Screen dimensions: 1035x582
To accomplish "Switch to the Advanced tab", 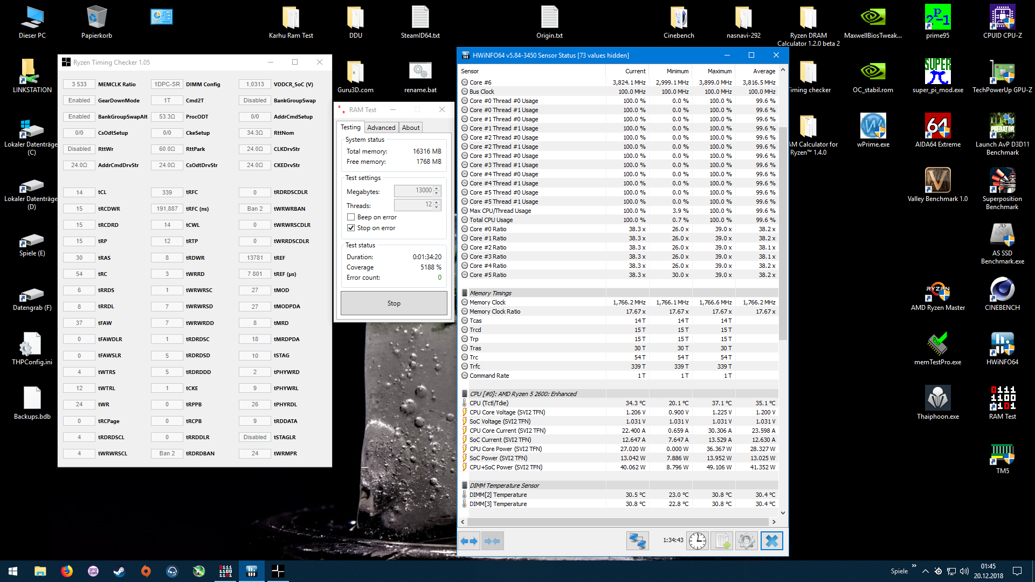I will (381, 128).
